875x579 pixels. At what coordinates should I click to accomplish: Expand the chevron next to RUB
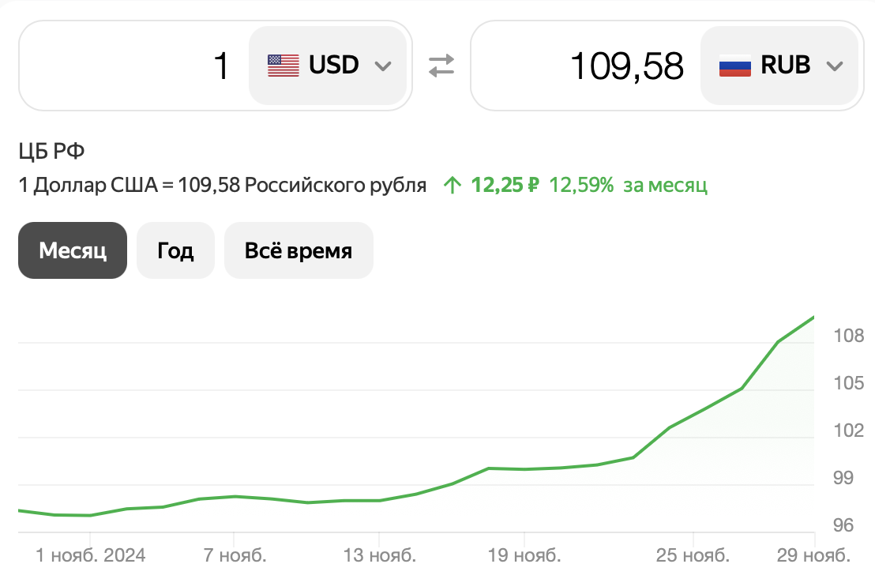(835, 66)
